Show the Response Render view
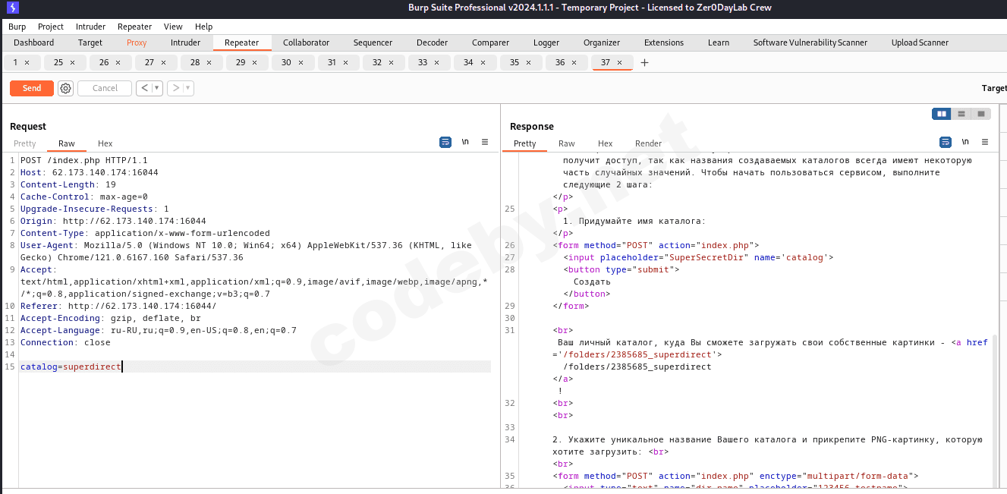 pyautogui.click(x=648, y=143)
